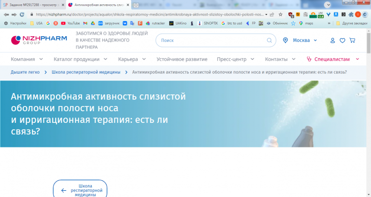Open the Устойчивое развитие page
The height and width of the screenshot is (197, 371).
click(x=182, y=59)
